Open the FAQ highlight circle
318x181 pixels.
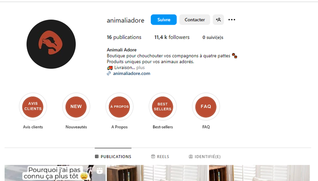coord(206,106)
